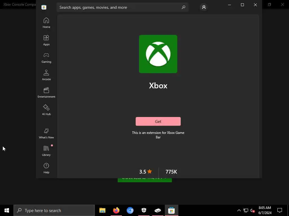This screenshot has height=216, width=289.
Task: Open the Entertainment section
Action: (46, 93)
